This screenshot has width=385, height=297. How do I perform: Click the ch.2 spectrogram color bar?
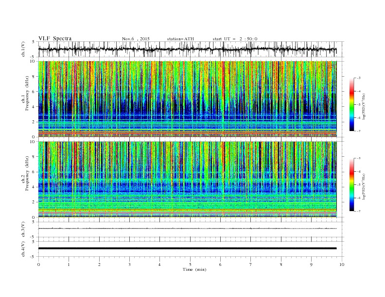[351, 185]
